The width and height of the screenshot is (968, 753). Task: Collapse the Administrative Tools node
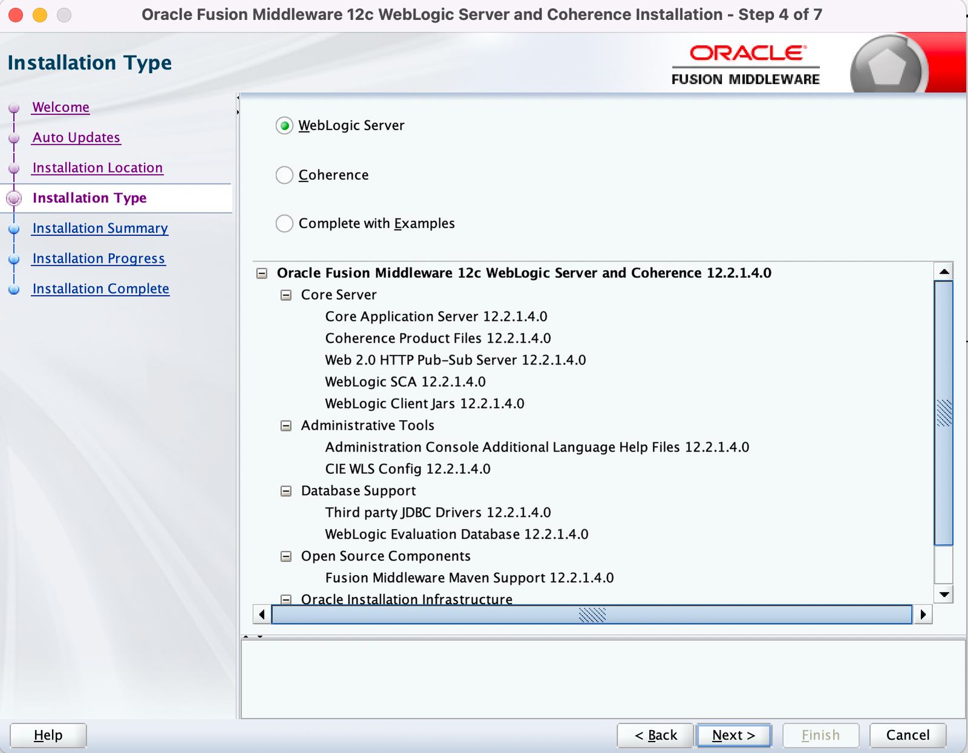285,426
